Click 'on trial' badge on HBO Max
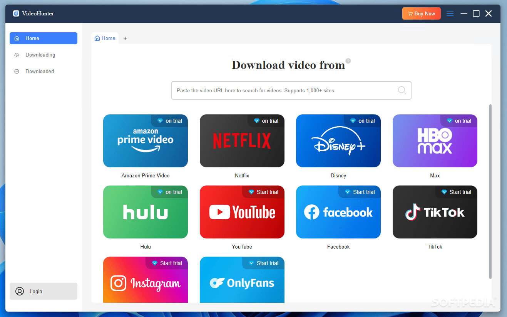Image resolution: width=507 pixels, height=317 pixels. coord(459,121)
